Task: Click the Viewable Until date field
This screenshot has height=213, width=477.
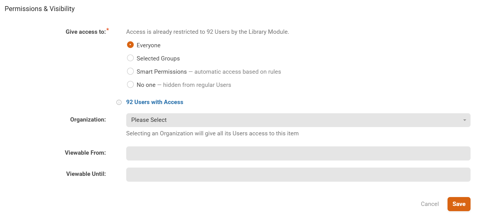Action: 298,175
